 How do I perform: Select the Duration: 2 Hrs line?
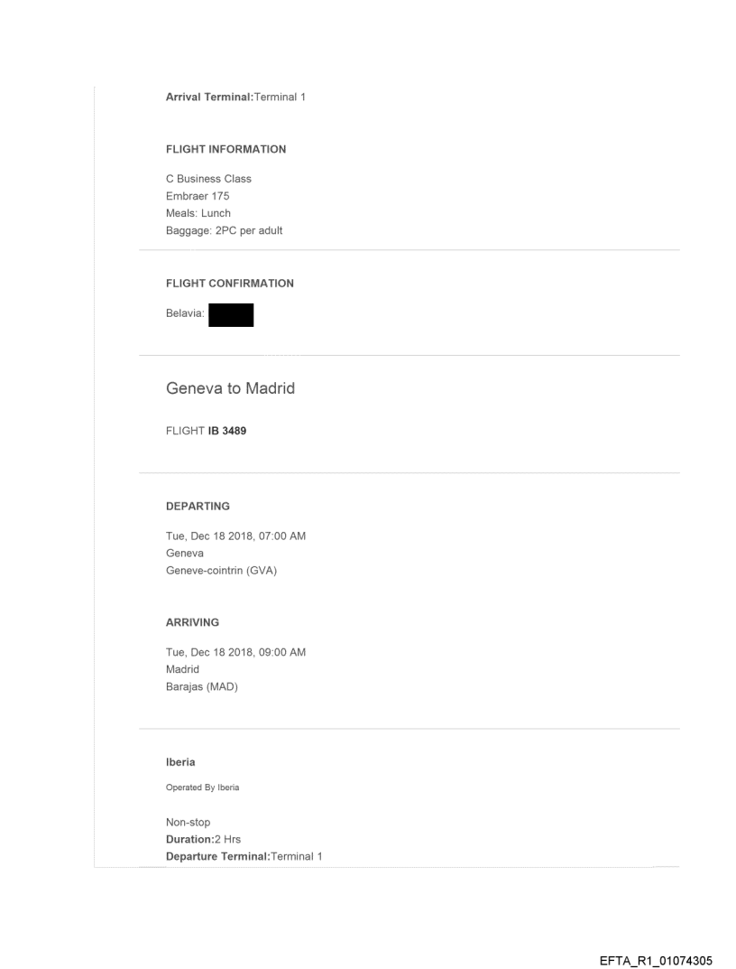pos(197,839)
